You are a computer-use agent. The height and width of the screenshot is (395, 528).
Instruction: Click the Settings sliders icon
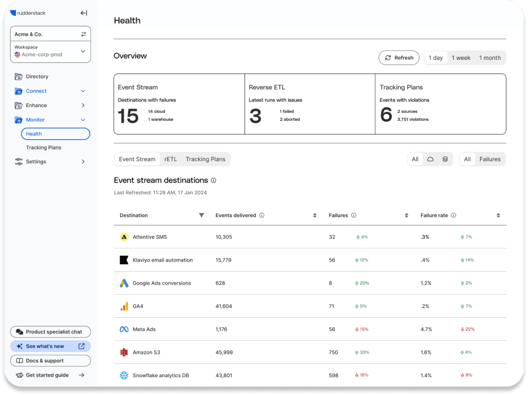click(18, 162)
